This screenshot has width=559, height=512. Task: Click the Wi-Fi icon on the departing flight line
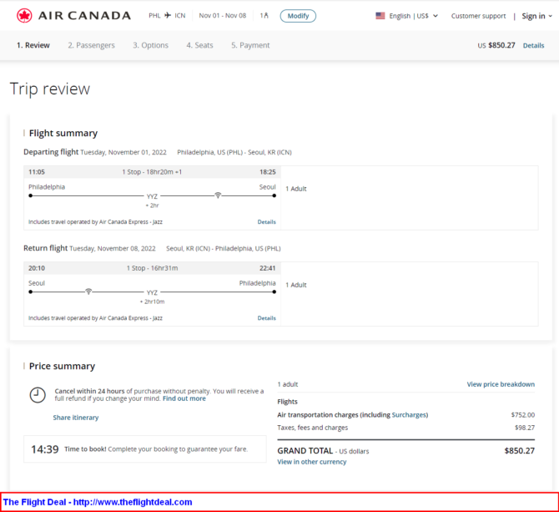click(x=218, y=195)
